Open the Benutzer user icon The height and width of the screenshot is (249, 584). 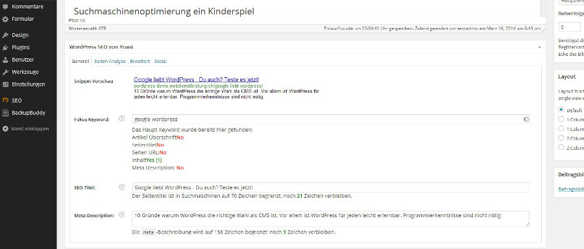coord(5,60)
